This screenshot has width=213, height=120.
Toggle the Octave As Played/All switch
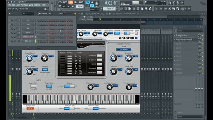pos(69,86)
